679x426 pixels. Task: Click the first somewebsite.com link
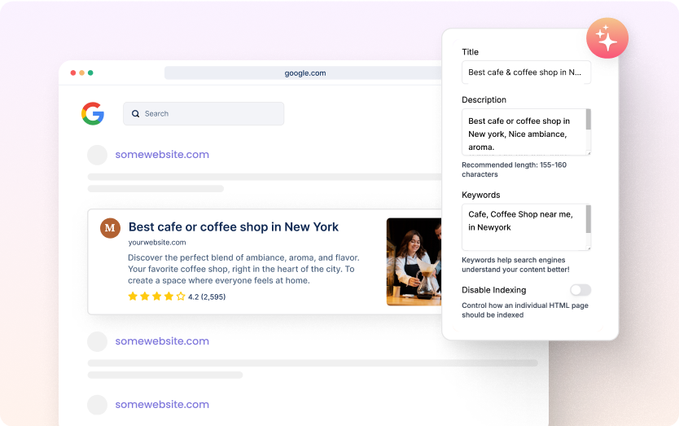(x=162, y=155)
